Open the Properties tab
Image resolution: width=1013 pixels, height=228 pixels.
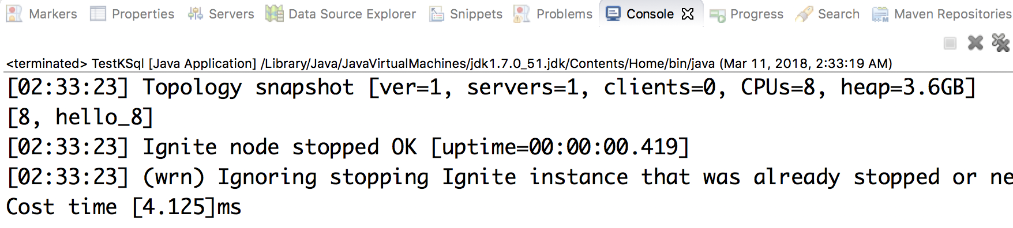(x=132, y=14)
